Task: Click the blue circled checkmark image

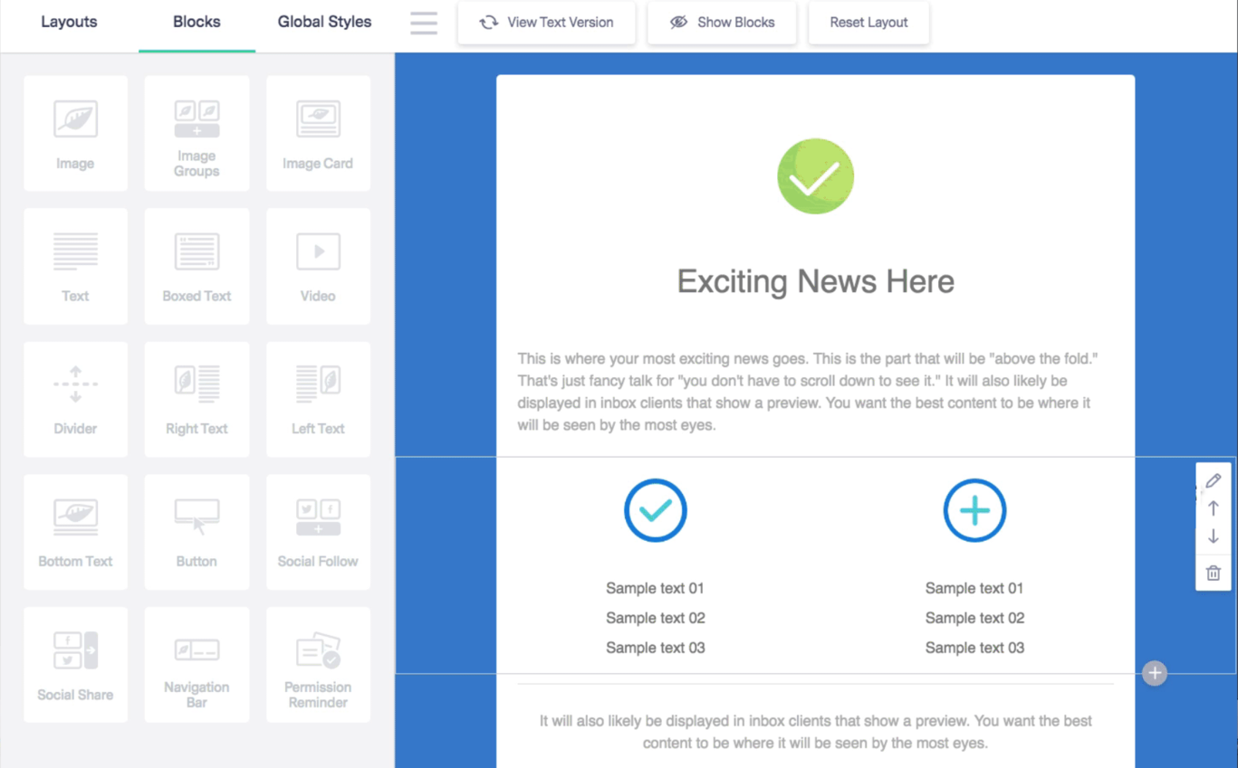Action: pos(656,510)
